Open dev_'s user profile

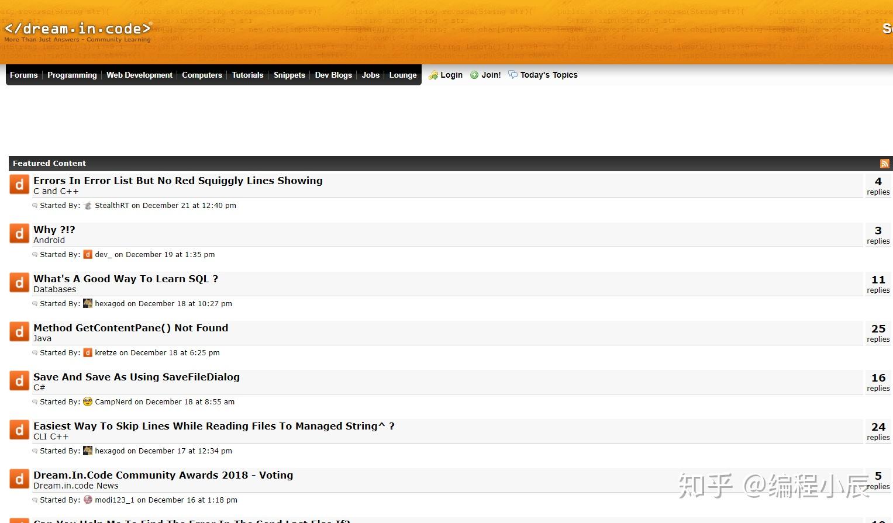tap(104, 255)
